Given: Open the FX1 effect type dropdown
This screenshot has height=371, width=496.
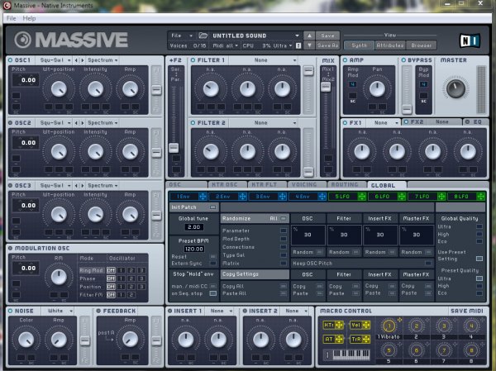Looking at the screenshot, I should tap(384, 123).
